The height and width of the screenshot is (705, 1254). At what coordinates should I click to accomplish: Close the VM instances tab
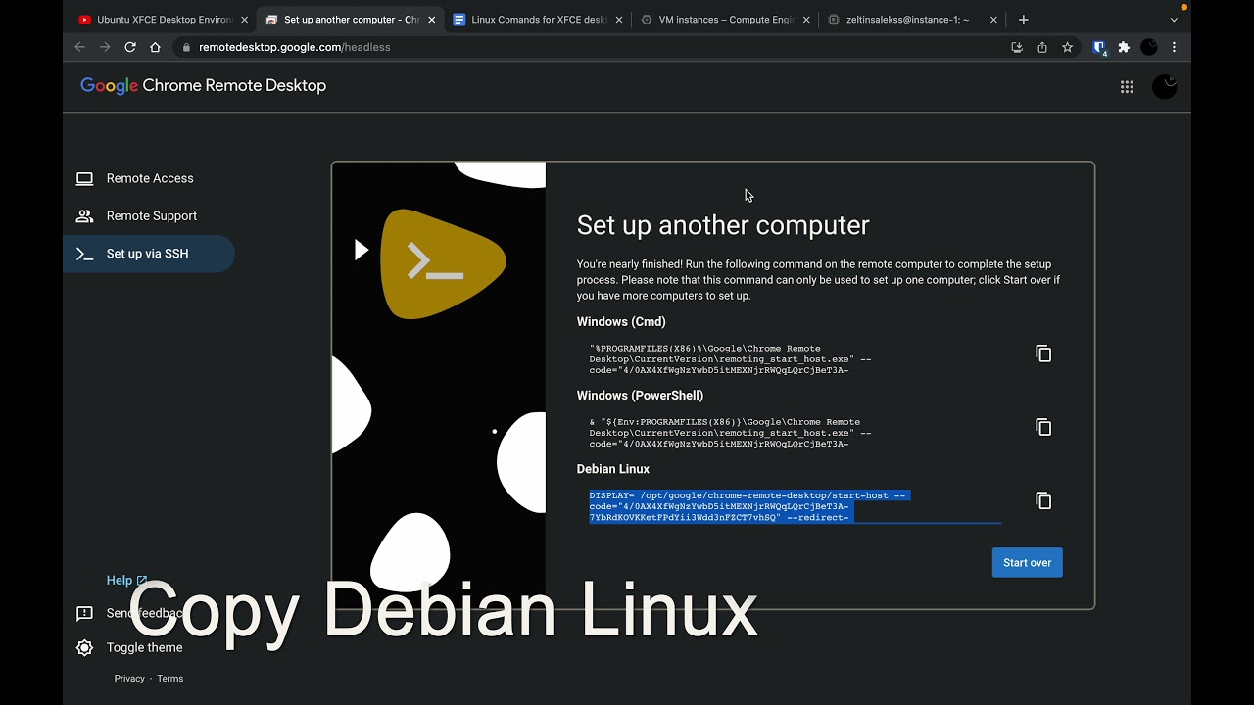806,20
